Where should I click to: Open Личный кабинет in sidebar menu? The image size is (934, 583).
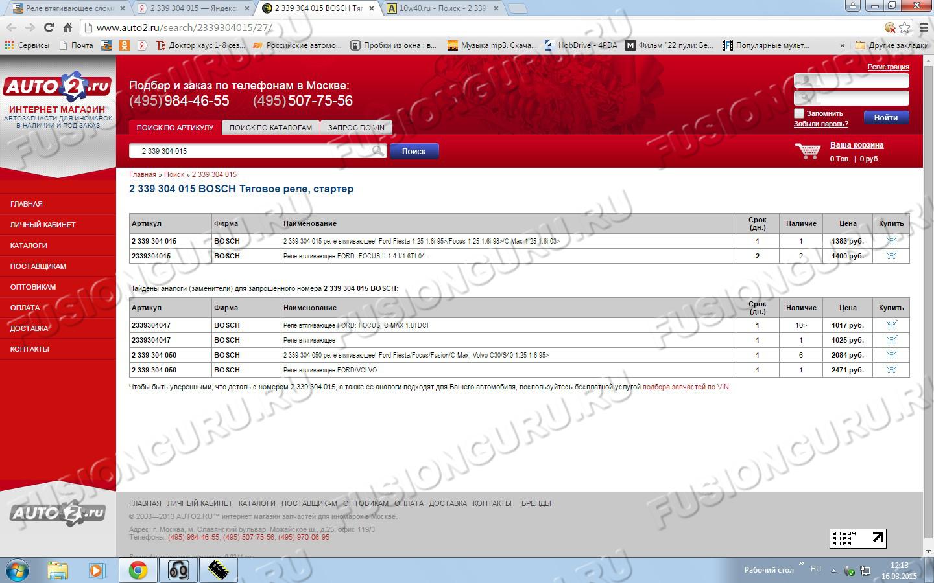pos(43,225)
